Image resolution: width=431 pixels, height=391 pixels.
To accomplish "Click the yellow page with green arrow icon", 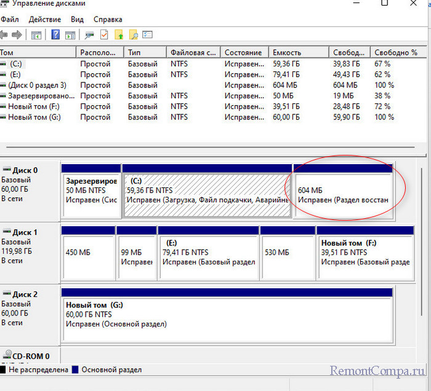I will [x=119, y=35].
